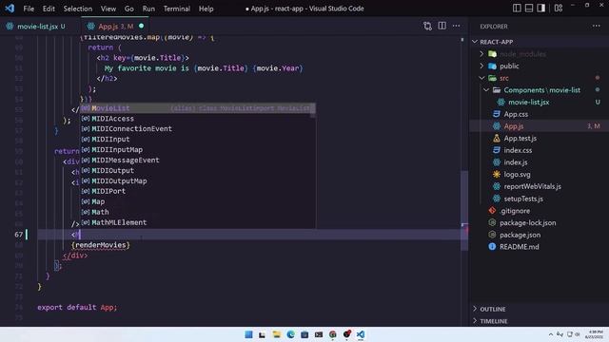The height and width of the screenshot is (342, 609).
Task: Click the logo.svg file icon
Action: tap(497, 174)
